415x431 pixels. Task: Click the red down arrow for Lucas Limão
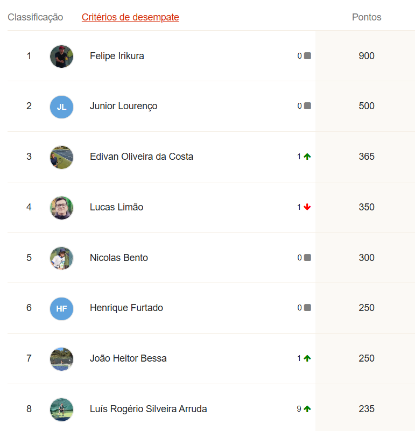(307, 207)
